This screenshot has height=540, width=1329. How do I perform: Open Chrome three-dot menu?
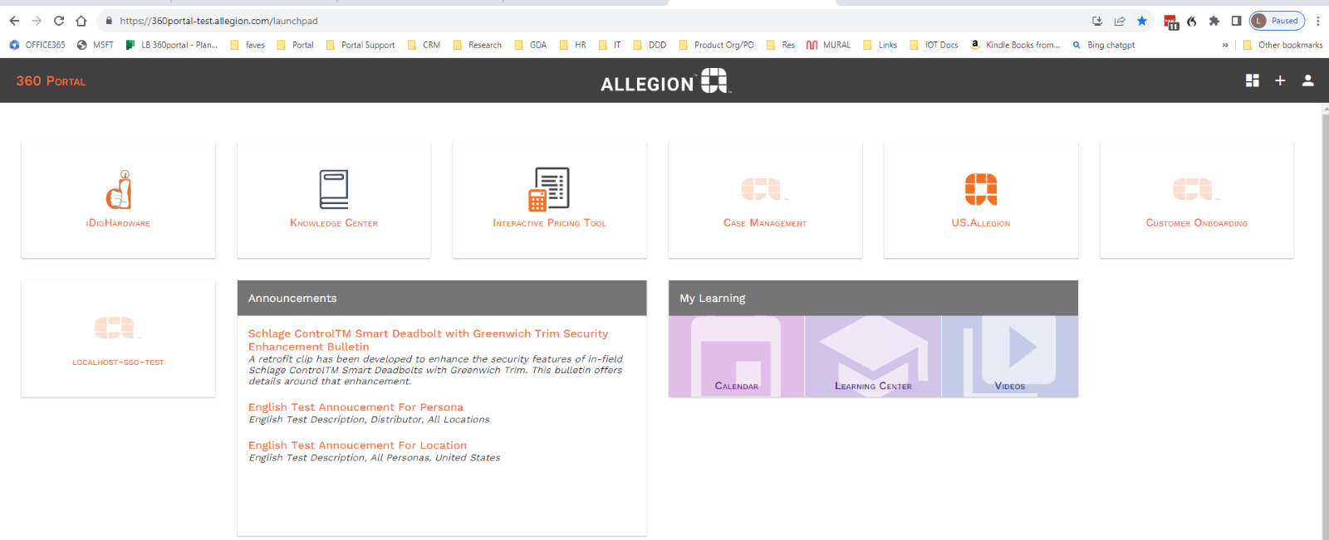[1317, 21]
